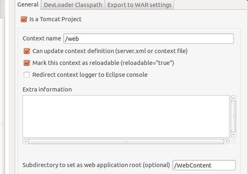Click the horizontal scrollbar's right arrow
Viewport: 248px width, 174px height.
tap(227, 141)
